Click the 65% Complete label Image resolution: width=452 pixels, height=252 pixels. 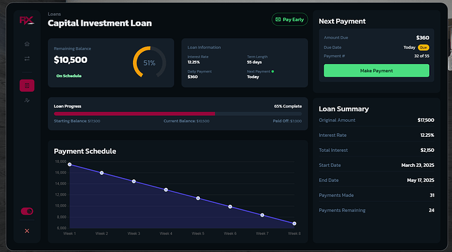click(x=288, y=106)
